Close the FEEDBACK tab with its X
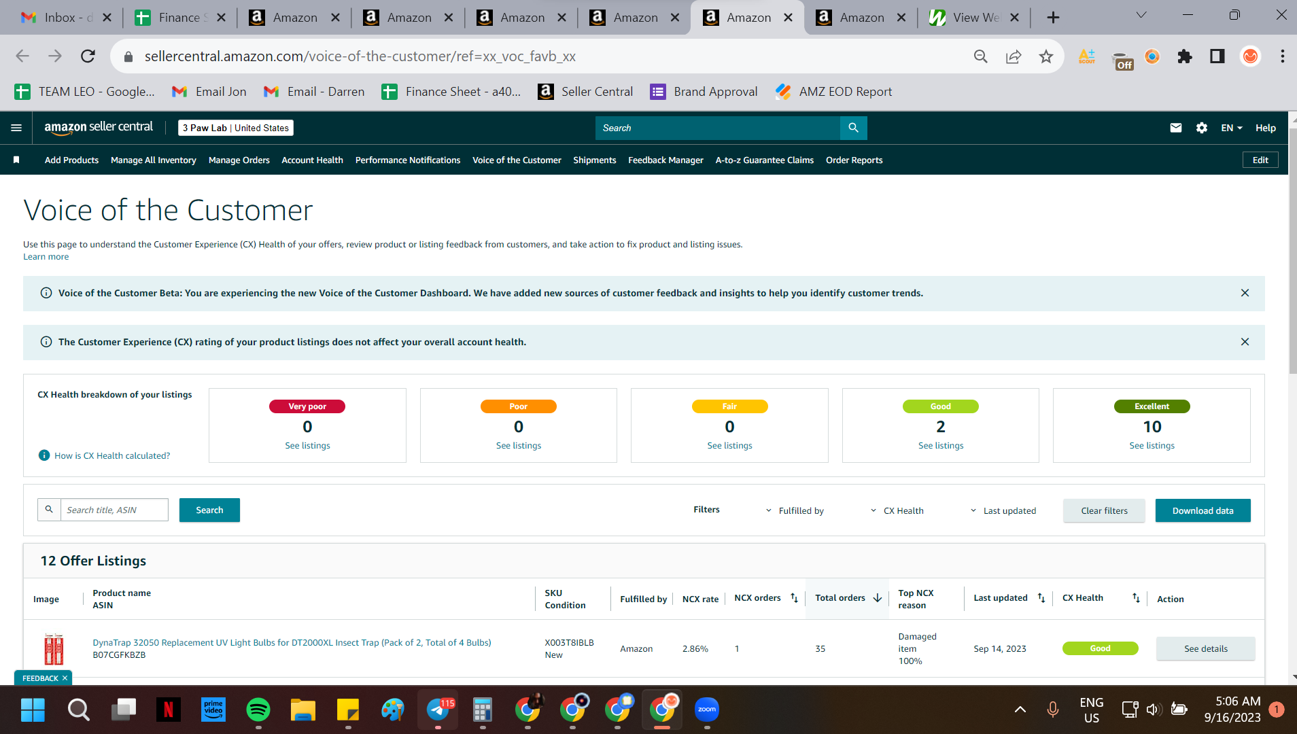The height and width of the screenshot is (734, 1297). [x=65, y=678]
